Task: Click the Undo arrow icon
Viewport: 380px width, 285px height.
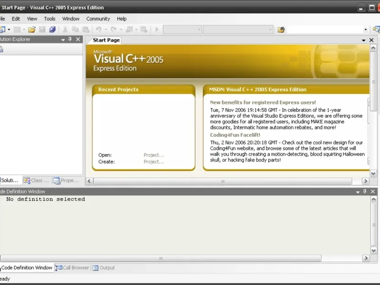Action: point(98,29)
